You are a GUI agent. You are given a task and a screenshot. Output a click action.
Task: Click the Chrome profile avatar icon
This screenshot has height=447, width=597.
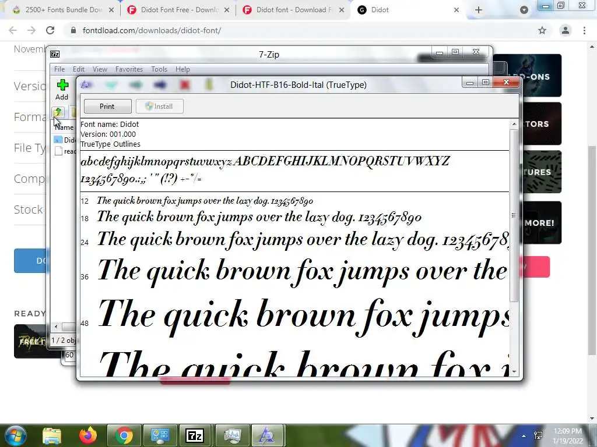pyautogui.click(x=566, y=30)
